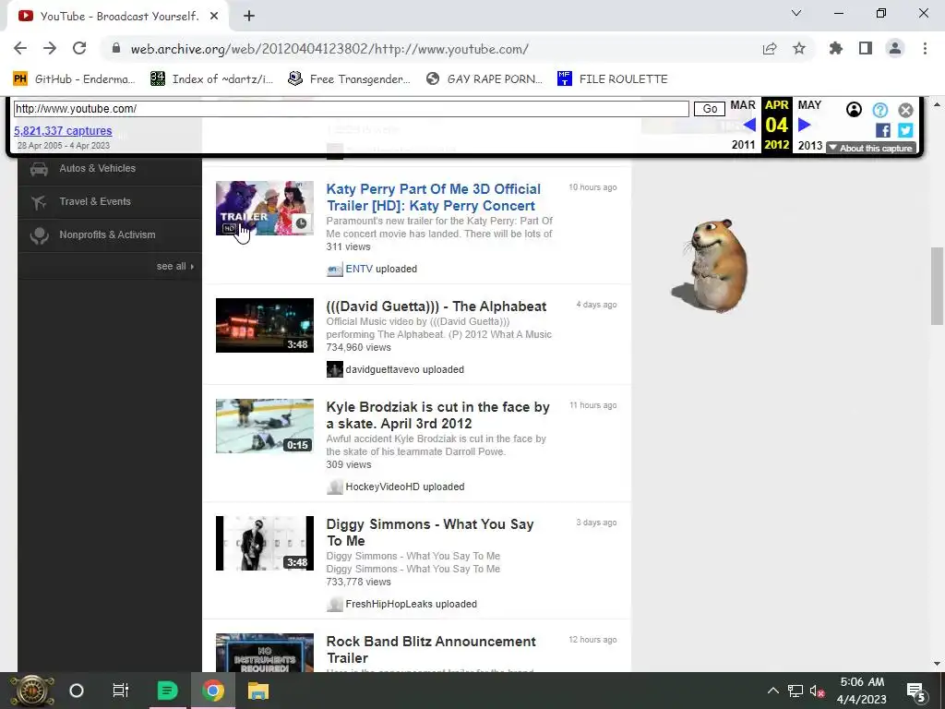Visit the davidguettavevo channel link

pos(382,369)
